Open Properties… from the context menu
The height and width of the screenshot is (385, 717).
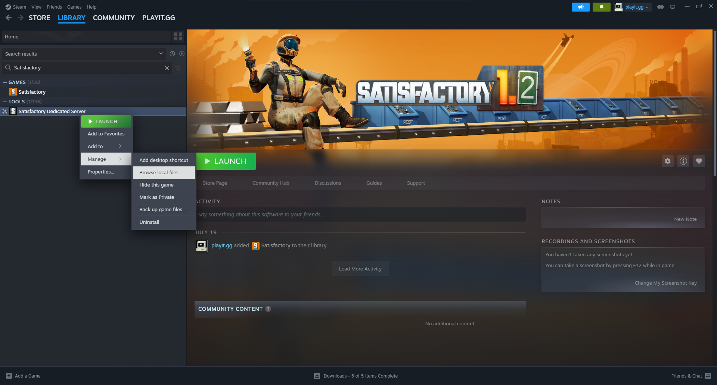pyautogui.click(x=106, y=172)
